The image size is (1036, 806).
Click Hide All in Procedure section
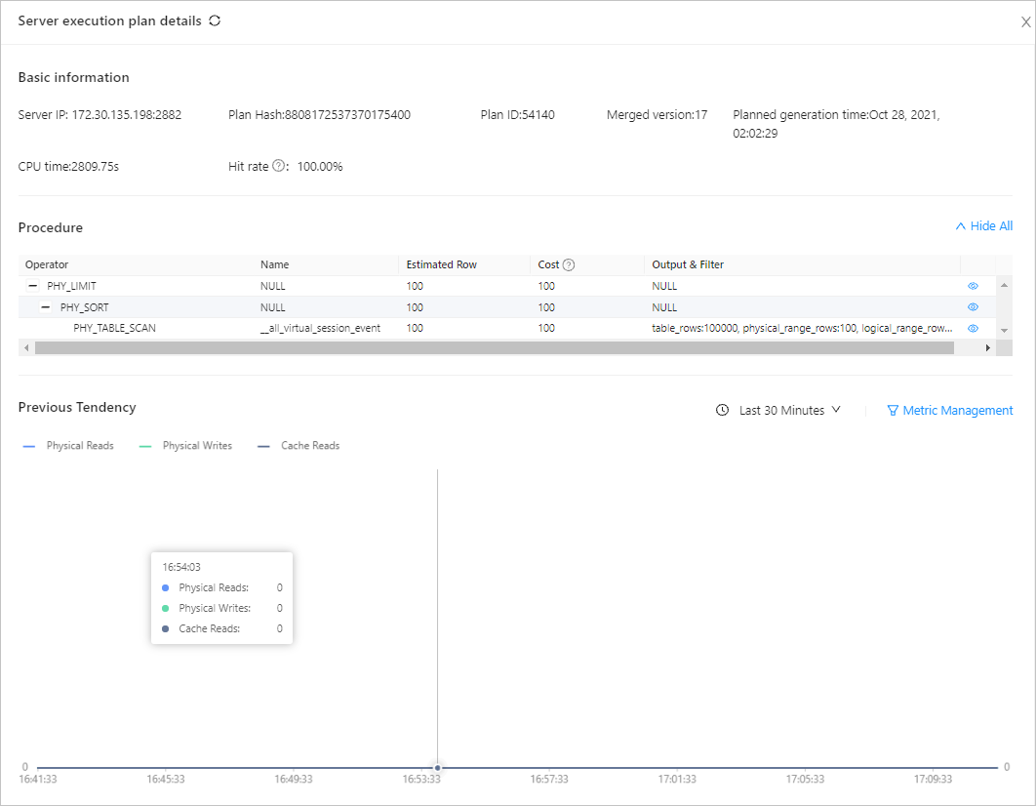(x=983, y=226)
